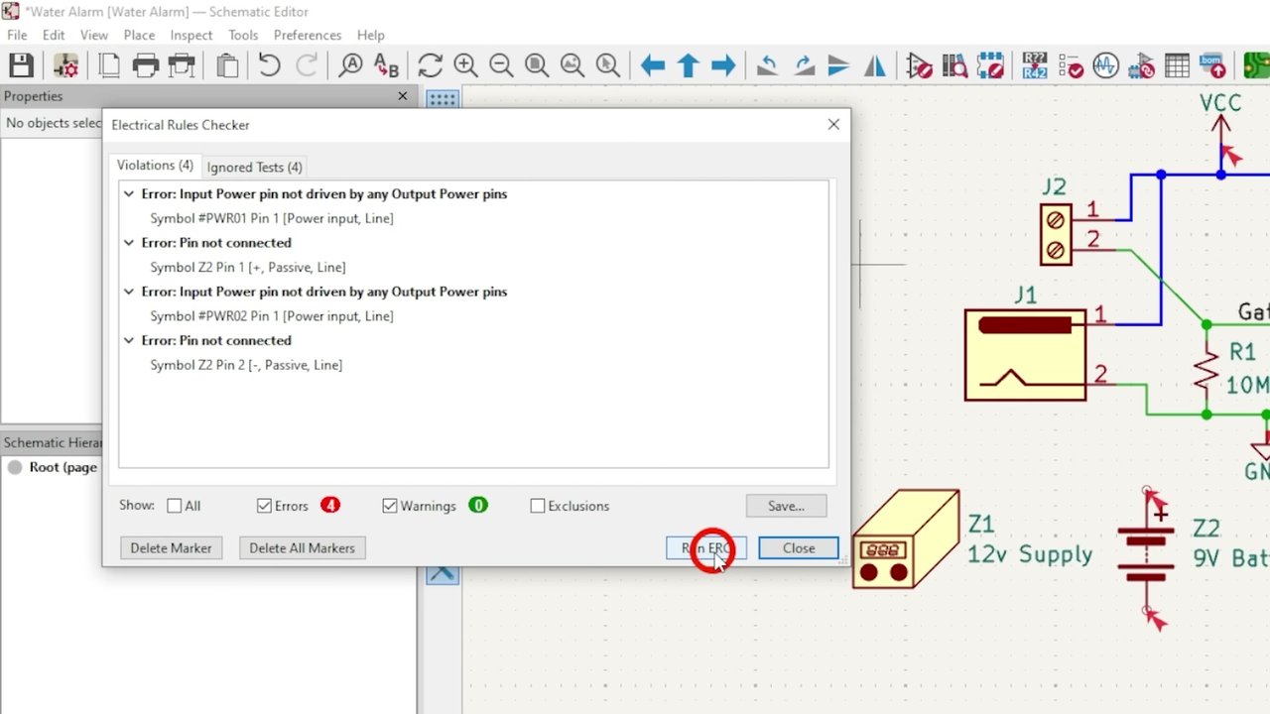Click the Save... button
This screenshot has height=714, width=1270.
[x=786, y=506]
